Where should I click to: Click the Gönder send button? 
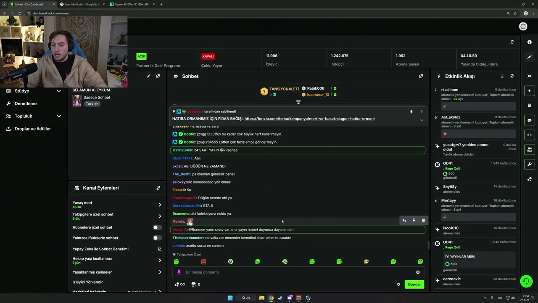414,284
